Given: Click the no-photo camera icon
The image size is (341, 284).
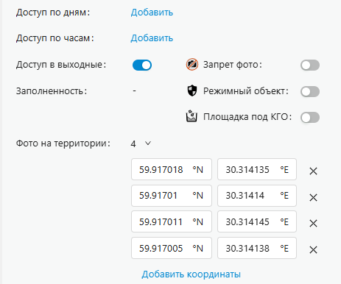Looking at the screenshot, I should [x=192, y=65].
